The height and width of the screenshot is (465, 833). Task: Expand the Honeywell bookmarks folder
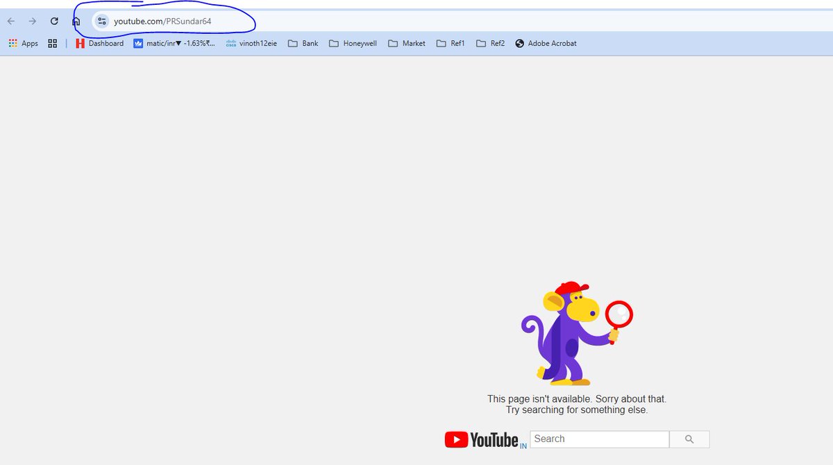(353, 43)
